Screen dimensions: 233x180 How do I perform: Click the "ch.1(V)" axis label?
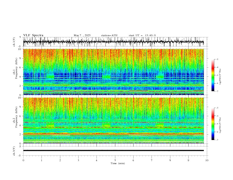pyautogui.click(x=14, y=42)
